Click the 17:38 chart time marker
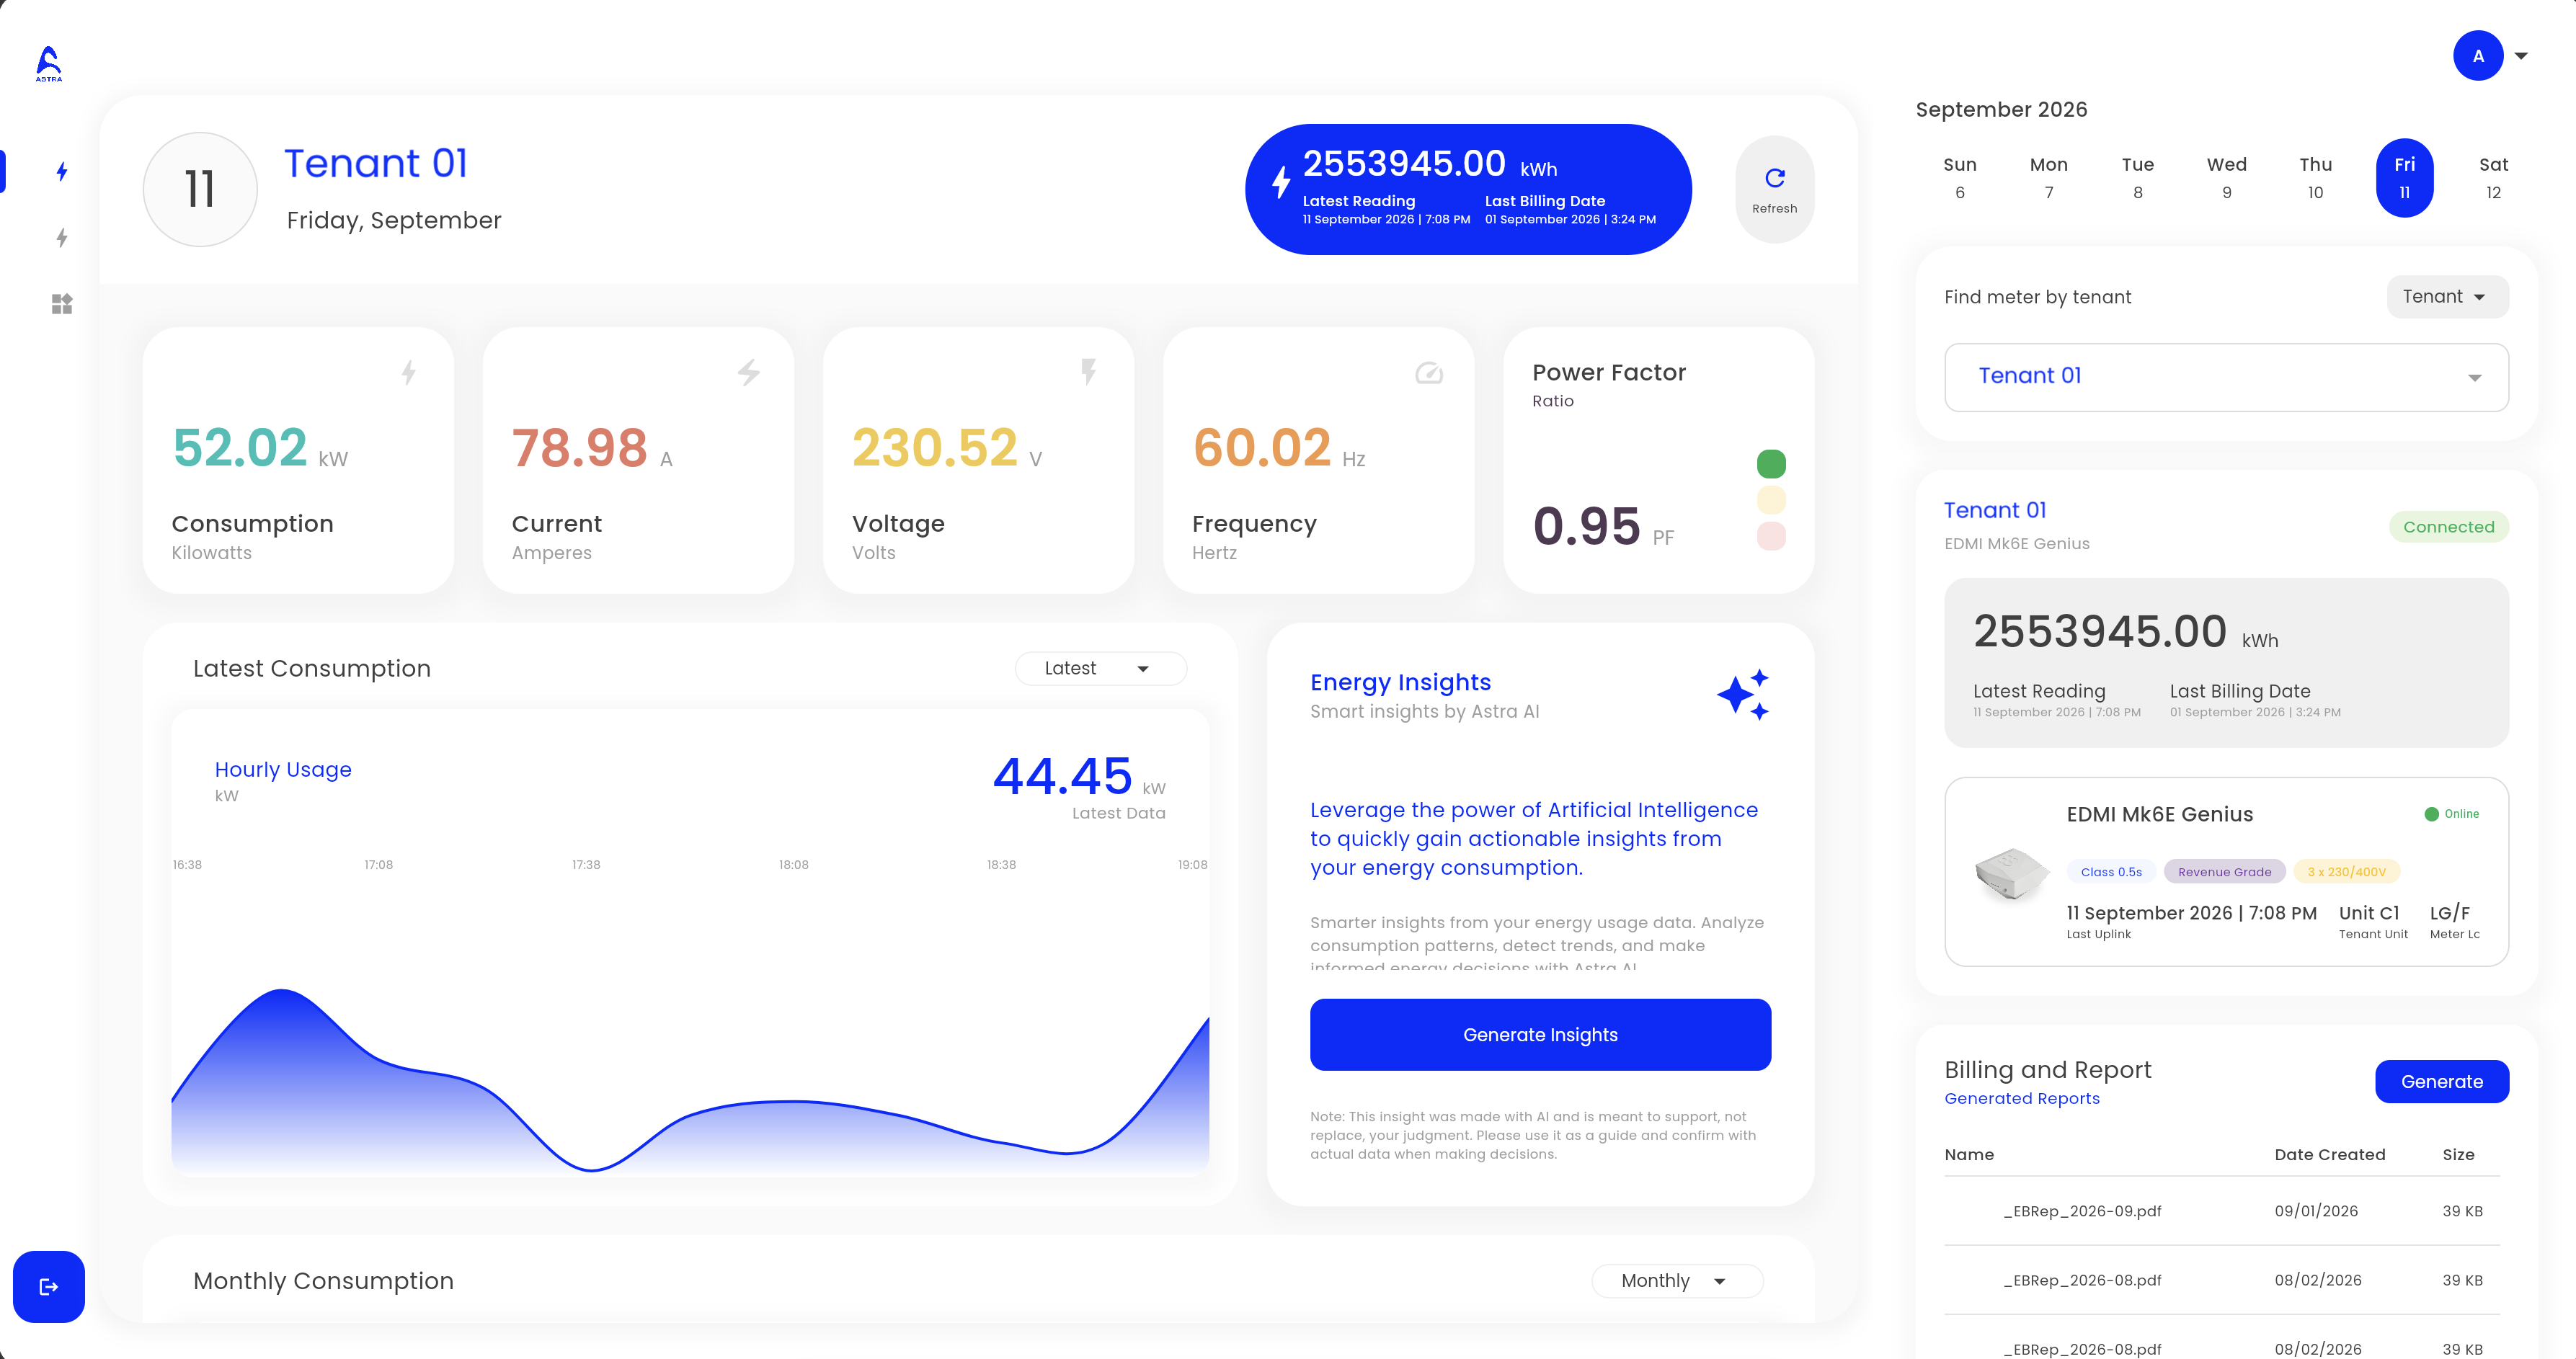This screenshot has height=1359, width=2576. coord(586,865)
